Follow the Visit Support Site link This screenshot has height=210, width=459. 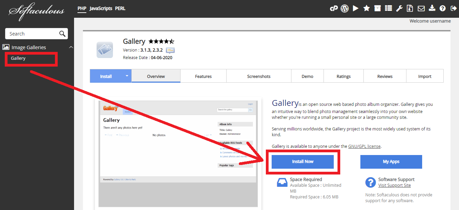pyautogui.click(x=395, y=185)
